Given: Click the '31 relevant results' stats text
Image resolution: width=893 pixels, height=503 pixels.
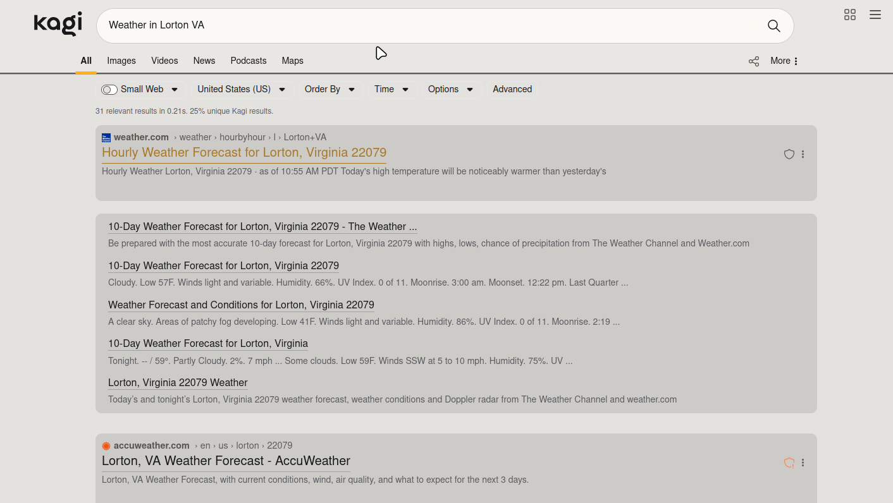Looking at the screenshot, I should point(184,111).
